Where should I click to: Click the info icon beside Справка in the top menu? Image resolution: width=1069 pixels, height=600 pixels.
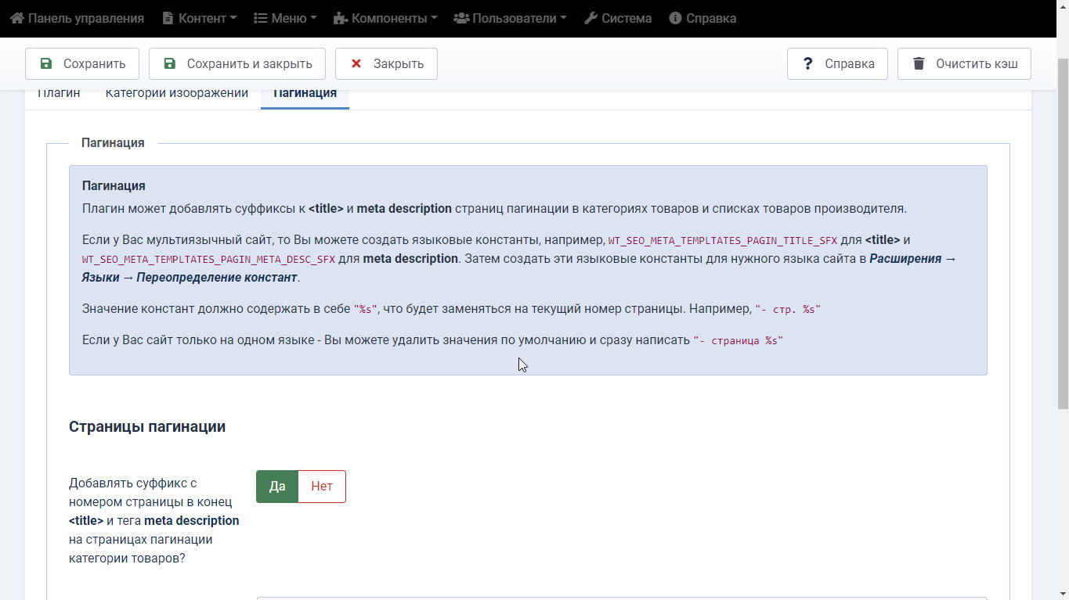675,18
